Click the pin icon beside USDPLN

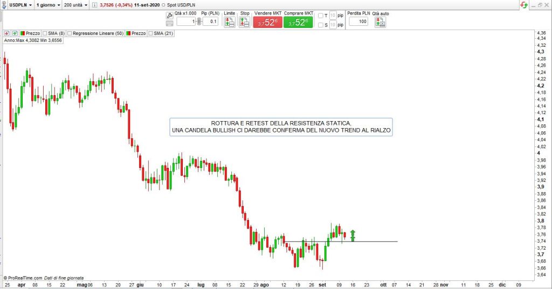click(4, 5)
